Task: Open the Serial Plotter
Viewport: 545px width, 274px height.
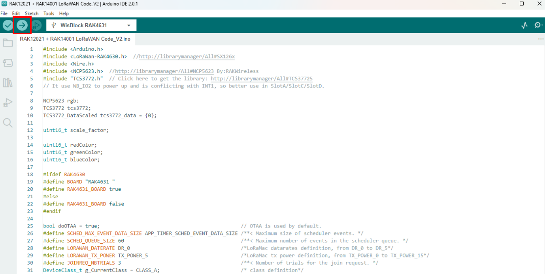Action: click(524, 25)
